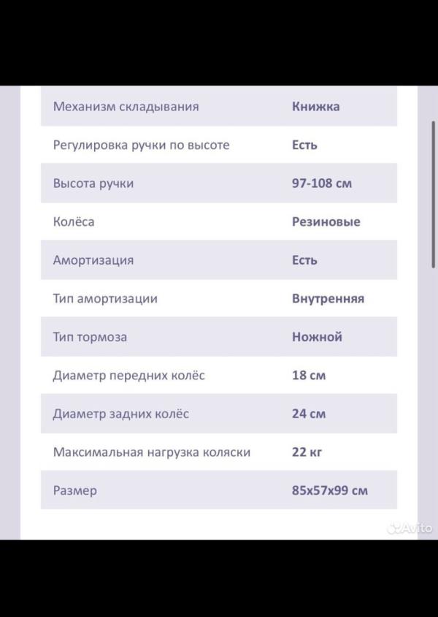Click the 18 см value

[x=309, y=376]
